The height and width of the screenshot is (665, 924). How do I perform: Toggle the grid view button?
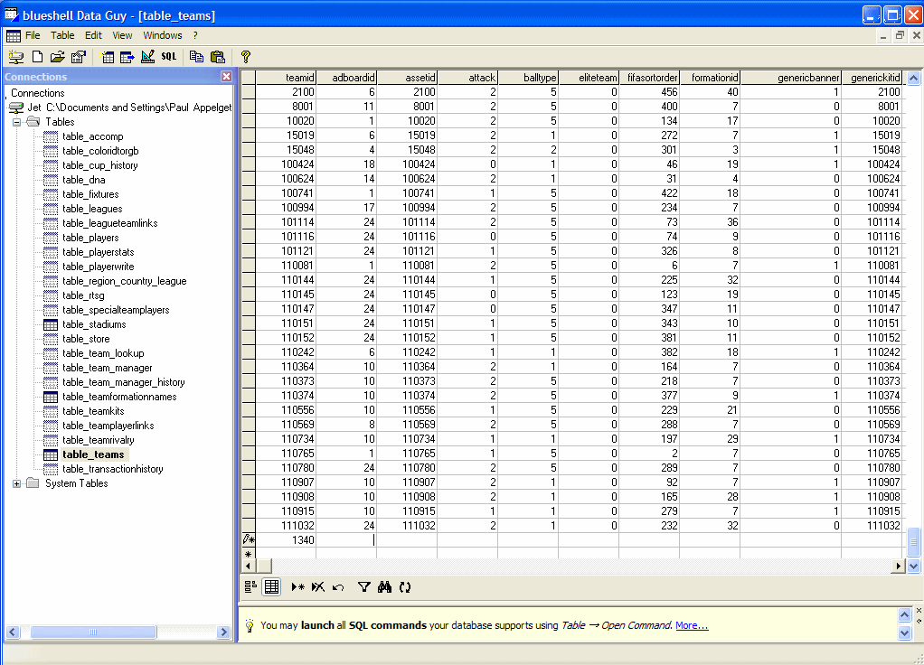tap(270, 587)
